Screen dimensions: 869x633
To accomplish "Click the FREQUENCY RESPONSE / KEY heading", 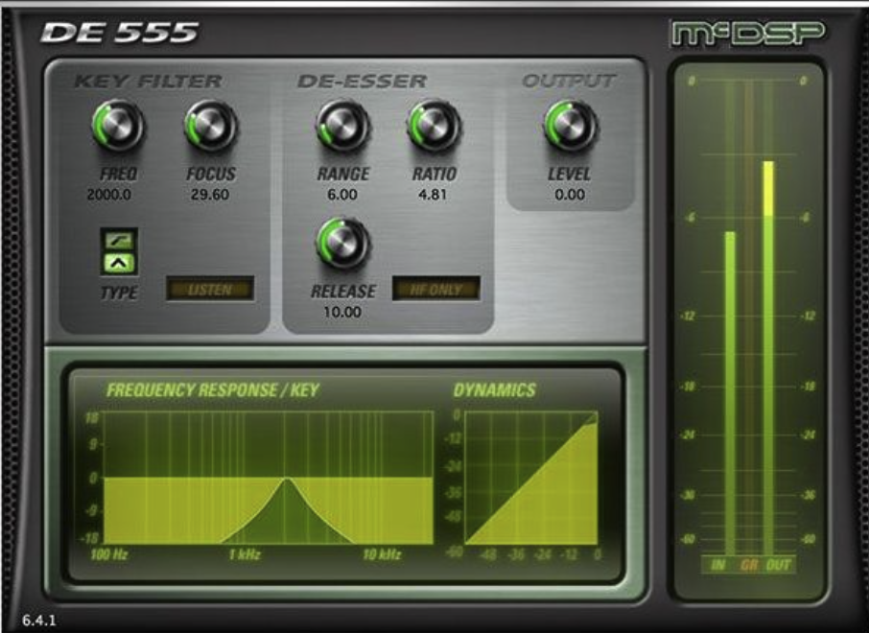I will pos(213,390).
